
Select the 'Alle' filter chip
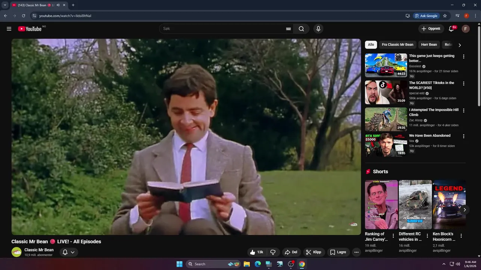pyautogui.click(x=371, y=45)
